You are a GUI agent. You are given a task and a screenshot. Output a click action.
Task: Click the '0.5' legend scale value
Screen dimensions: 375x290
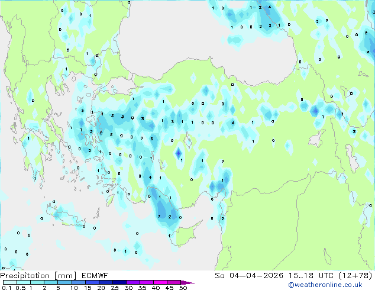20,288
